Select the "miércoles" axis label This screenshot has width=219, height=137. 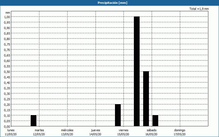(x=67, y=130)
